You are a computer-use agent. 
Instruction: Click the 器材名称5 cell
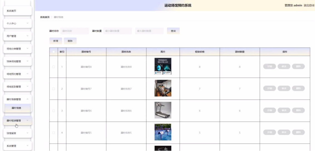click(x=127, y=133)
